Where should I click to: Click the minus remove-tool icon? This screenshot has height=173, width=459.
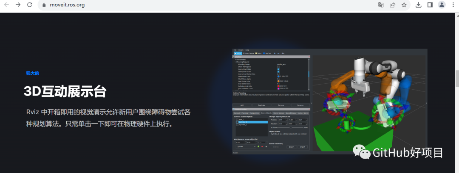click(x=279, y=53)
